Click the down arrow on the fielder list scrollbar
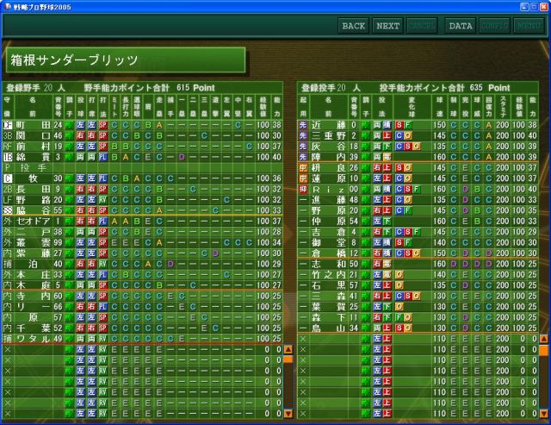This screenshot has width=551, height=425. pos(288,414)
